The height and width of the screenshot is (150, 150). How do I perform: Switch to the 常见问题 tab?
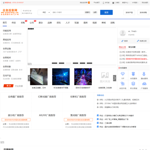(x=132, y=47)
